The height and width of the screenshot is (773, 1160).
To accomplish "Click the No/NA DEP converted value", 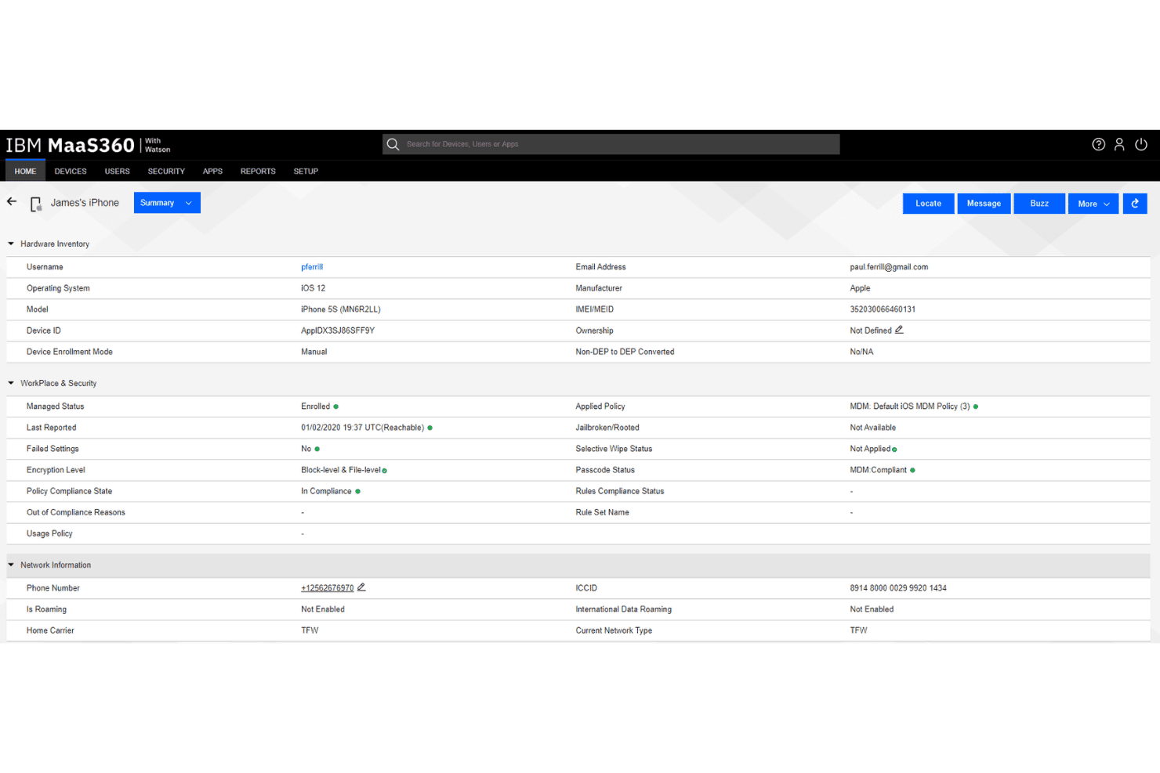I will click(x=861, y=352).
